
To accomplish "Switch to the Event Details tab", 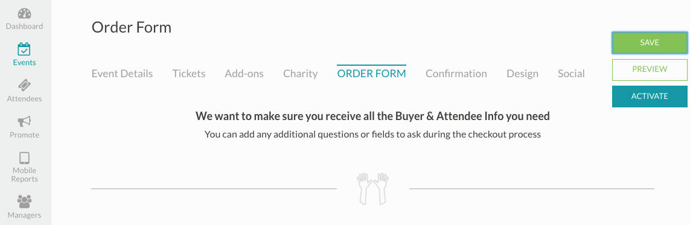I will tap(122, 74).
